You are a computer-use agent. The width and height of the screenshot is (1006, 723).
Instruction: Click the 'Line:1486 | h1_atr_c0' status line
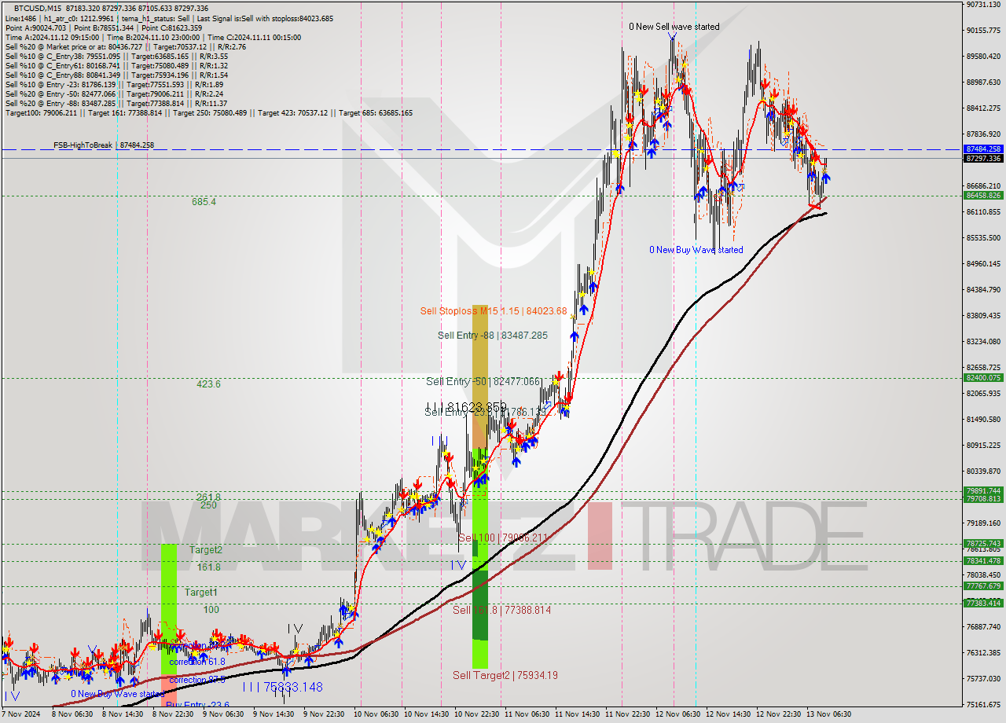[169, 17]
